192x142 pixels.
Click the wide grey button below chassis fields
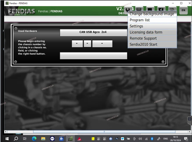(x=93, y=56)
